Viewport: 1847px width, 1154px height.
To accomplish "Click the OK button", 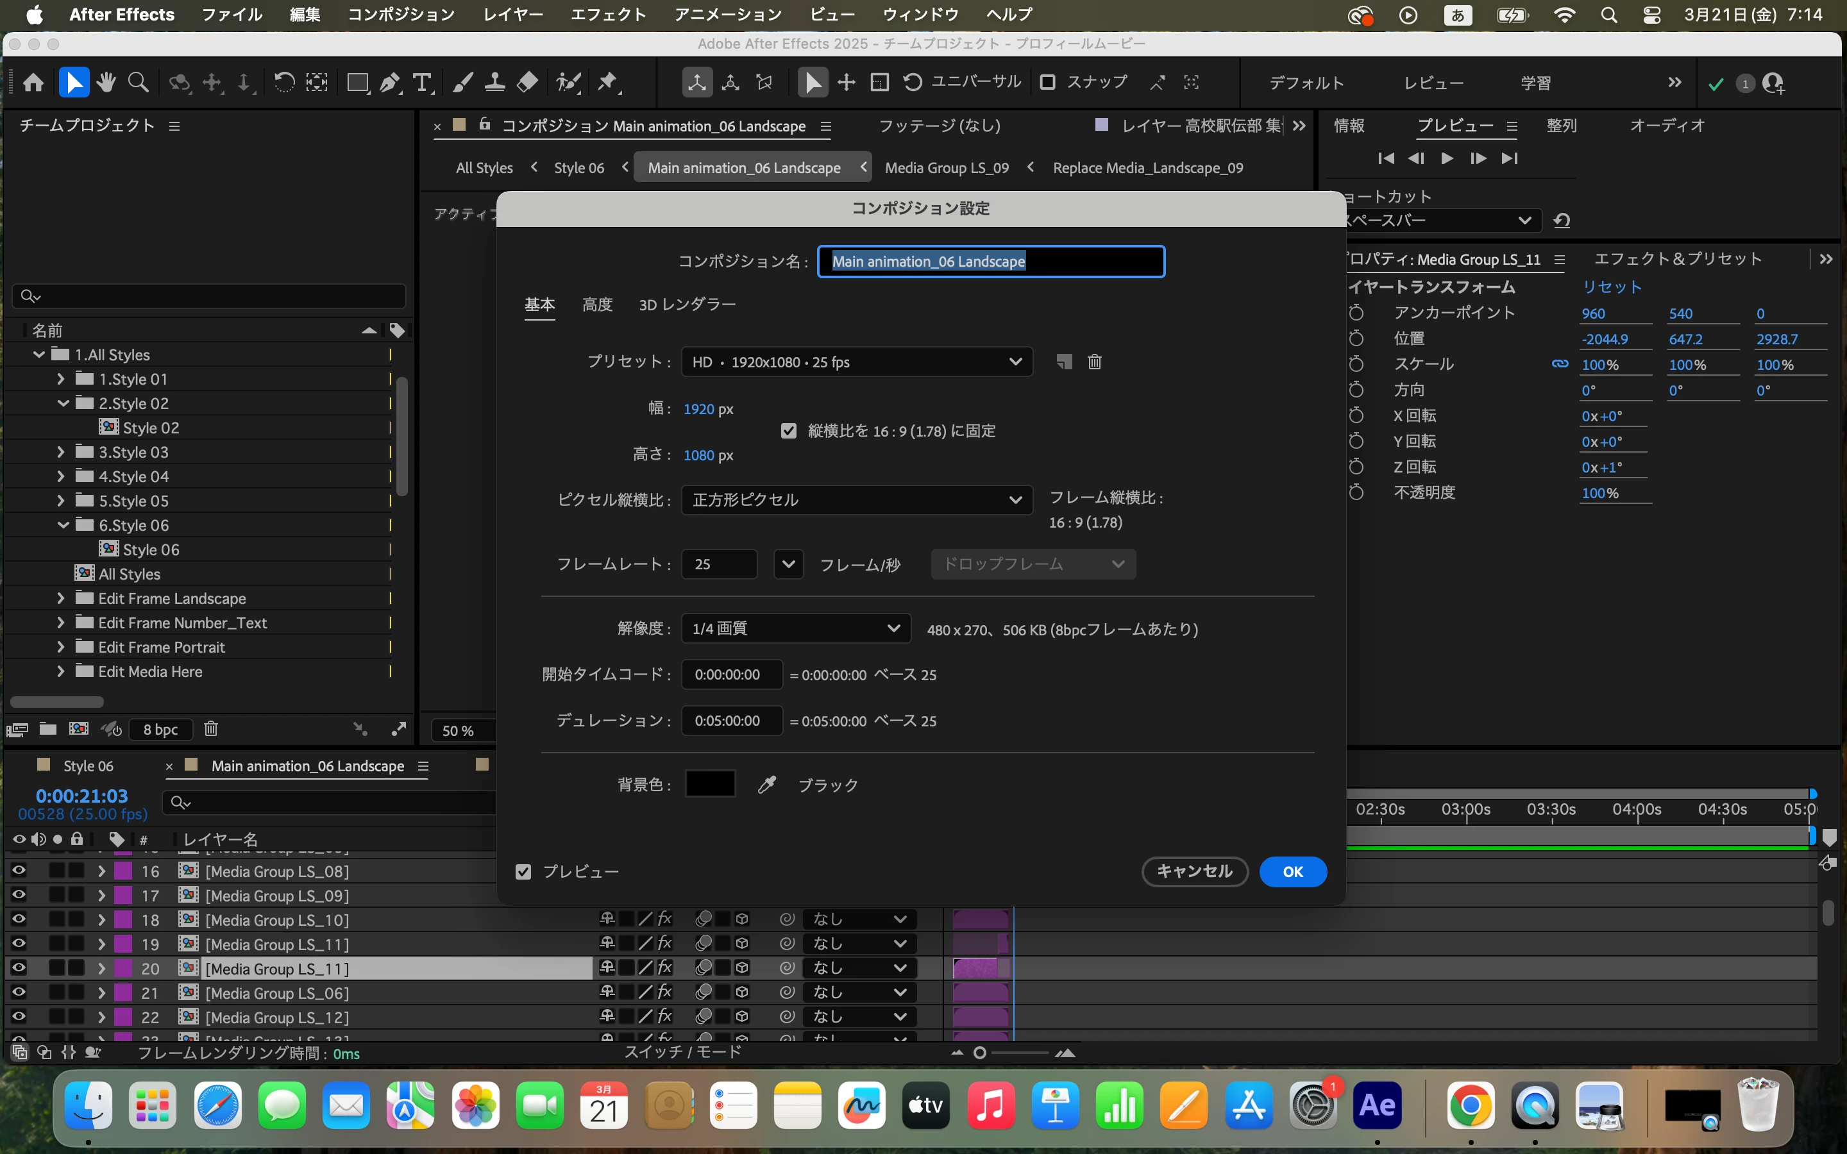I will pyautogui.click(x=1292, y=872).
